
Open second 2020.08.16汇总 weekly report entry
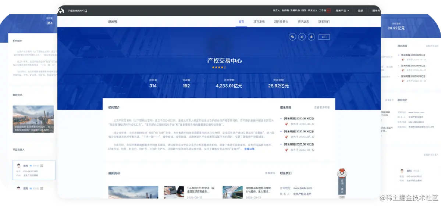click(x=299, y=131)
